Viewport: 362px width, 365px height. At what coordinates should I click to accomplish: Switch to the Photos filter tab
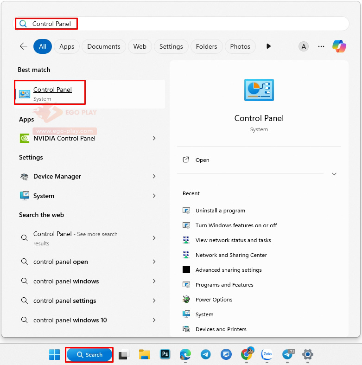click(x=240, y=46)
